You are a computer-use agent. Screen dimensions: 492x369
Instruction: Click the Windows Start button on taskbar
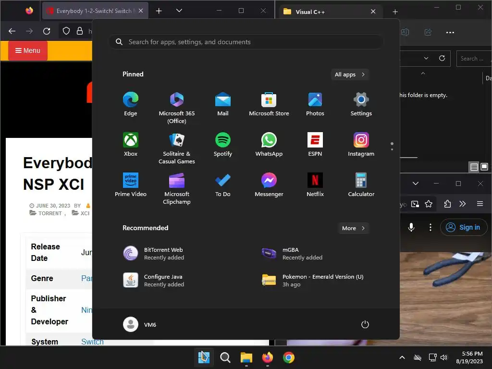click(204, 357)
